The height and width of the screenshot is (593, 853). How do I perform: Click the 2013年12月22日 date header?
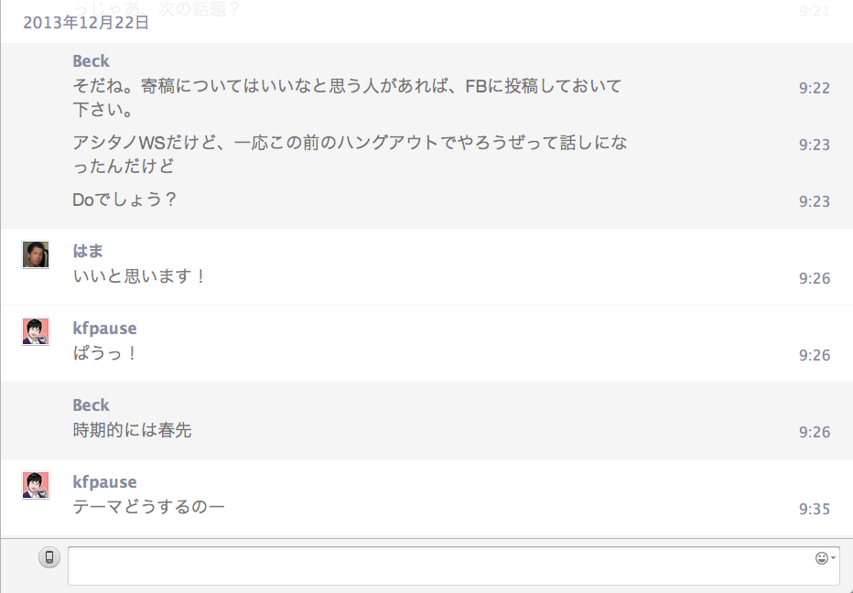click(x=86, y=23)
